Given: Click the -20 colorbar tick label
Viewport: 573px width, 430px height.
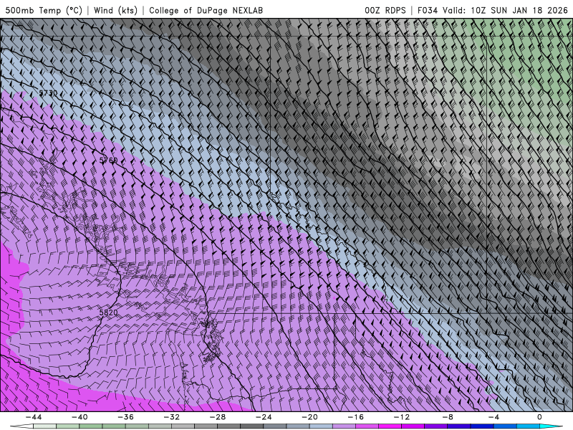Looking at the screenshot, I should click(x=310, y=417).
